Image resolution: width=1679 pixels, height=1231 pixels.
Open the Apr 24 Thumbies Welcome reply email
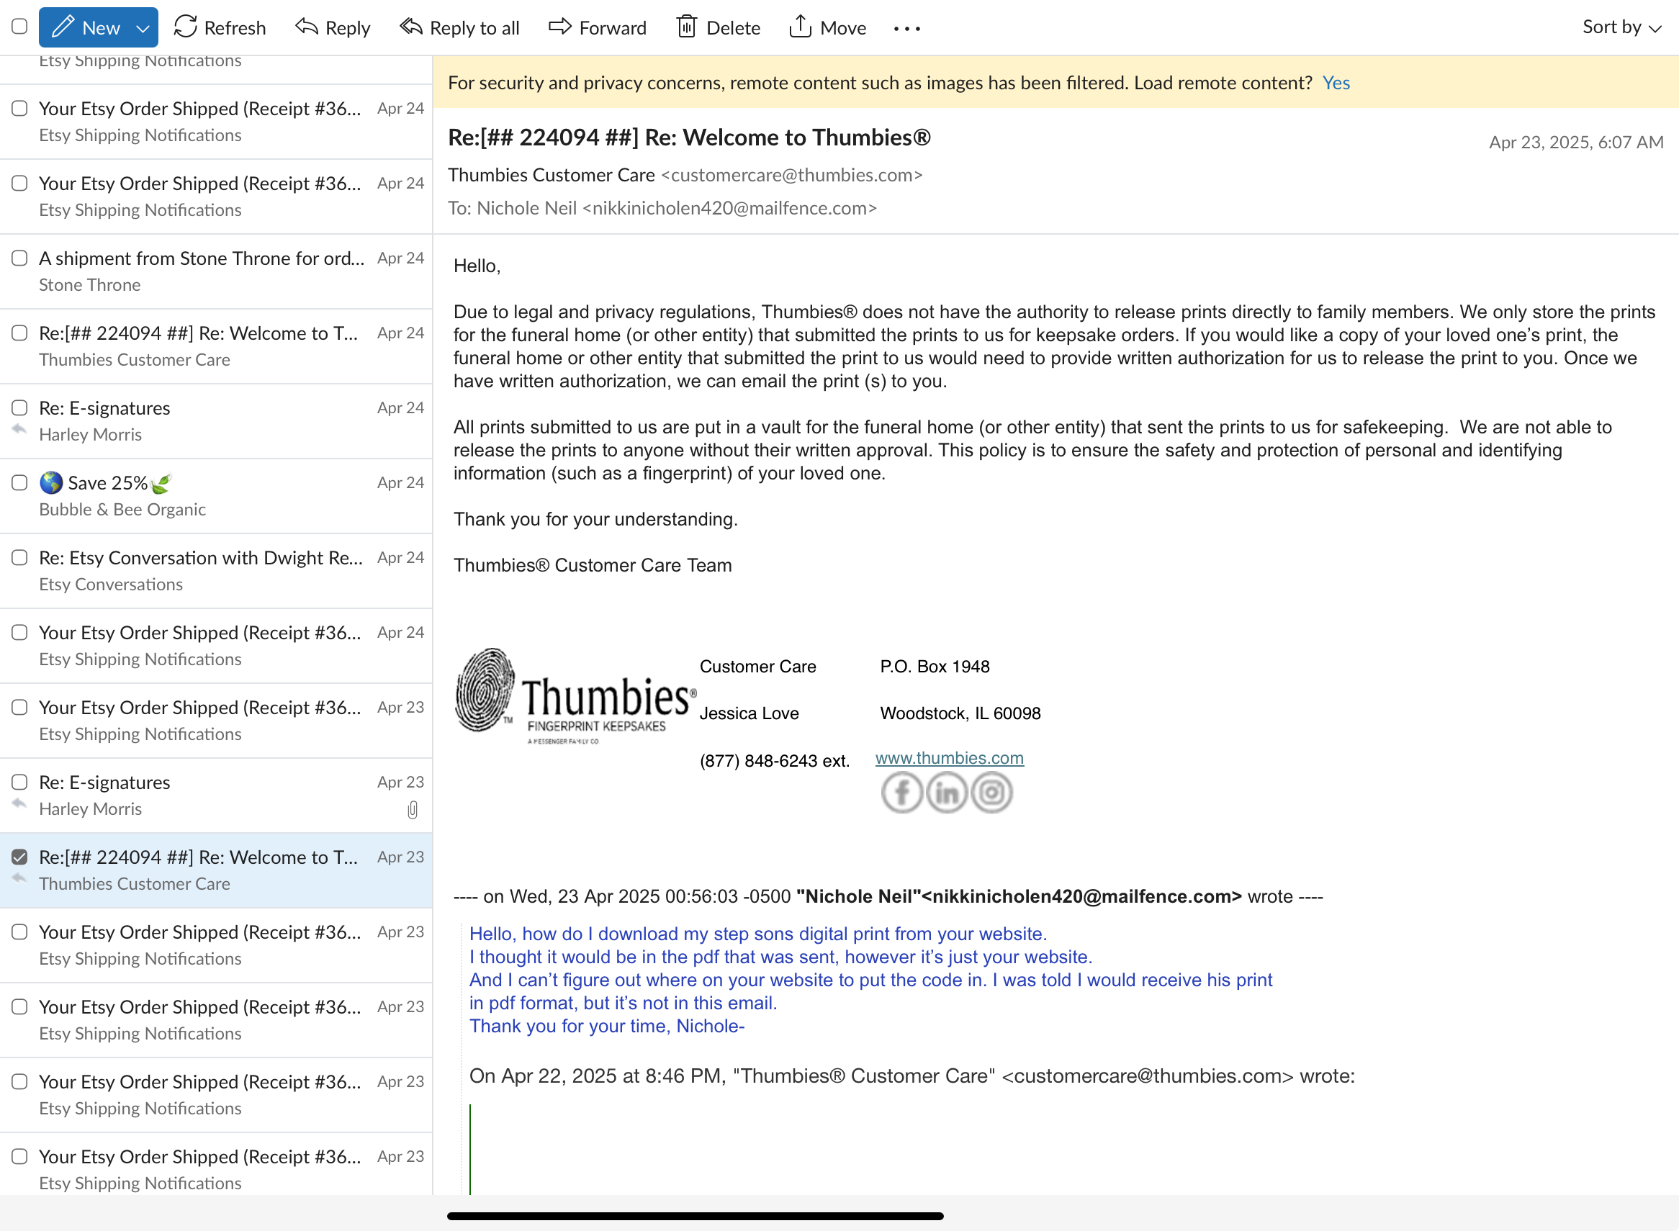pos(216,346)
